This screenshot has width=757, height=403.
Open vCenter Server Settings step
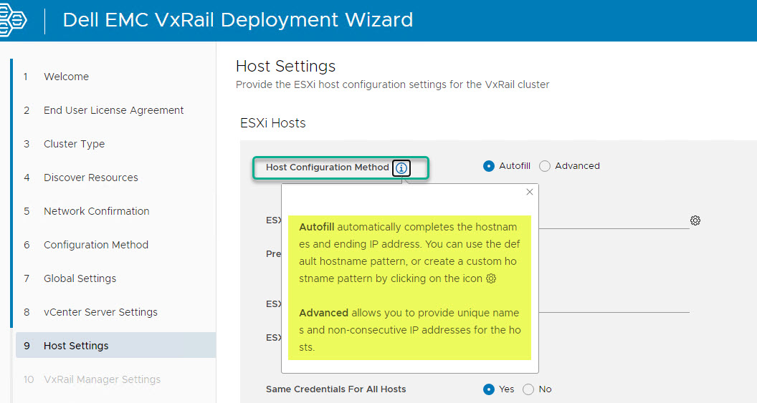(100, 312)
